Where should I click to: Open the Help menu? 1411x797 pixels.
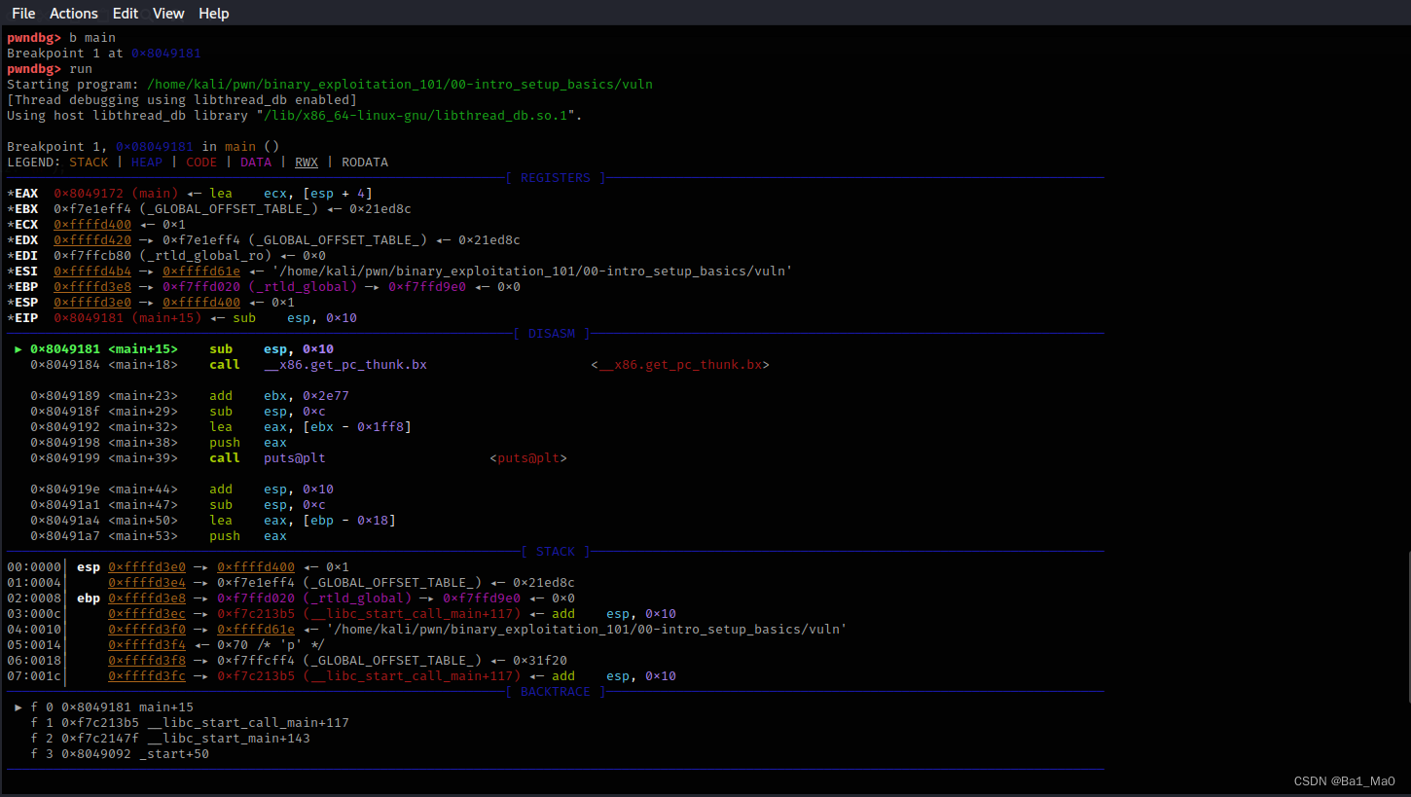(214, 14)
